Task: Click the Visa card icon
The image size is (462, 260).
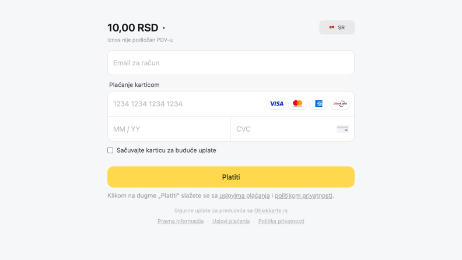Action: (276, 104)
